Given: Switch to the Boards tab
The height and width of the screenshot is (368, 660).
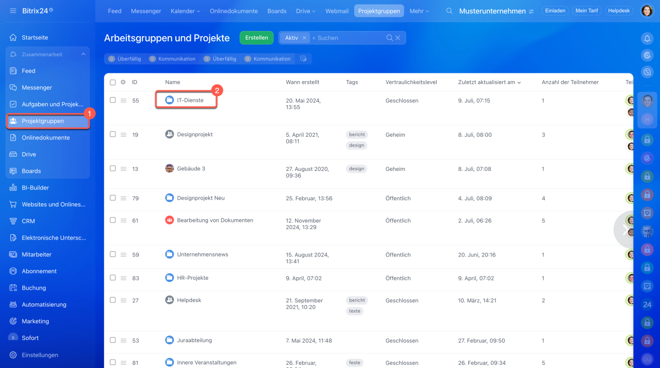Looking at the screenshot, I should coord(277,11).
